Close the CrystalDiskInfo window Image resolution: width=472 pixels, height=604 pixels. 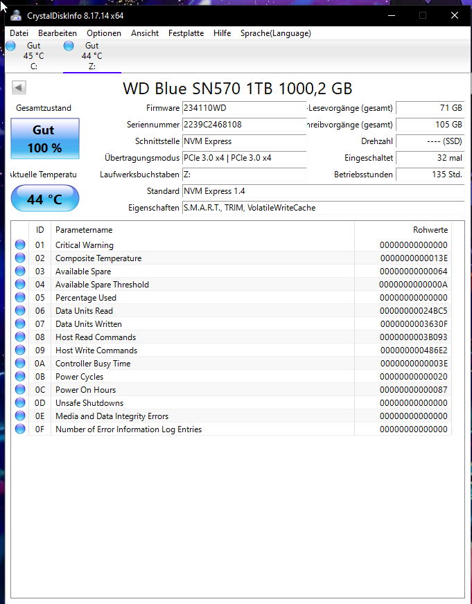[x=455, y=15]
